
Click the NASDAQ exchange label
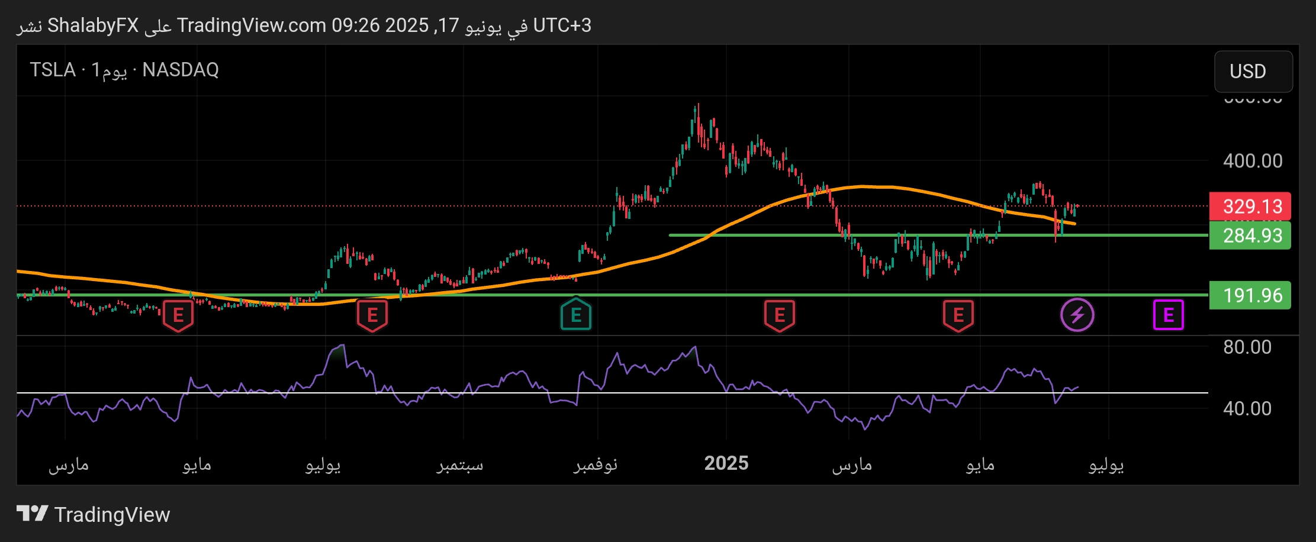click(x=181, y=70)
